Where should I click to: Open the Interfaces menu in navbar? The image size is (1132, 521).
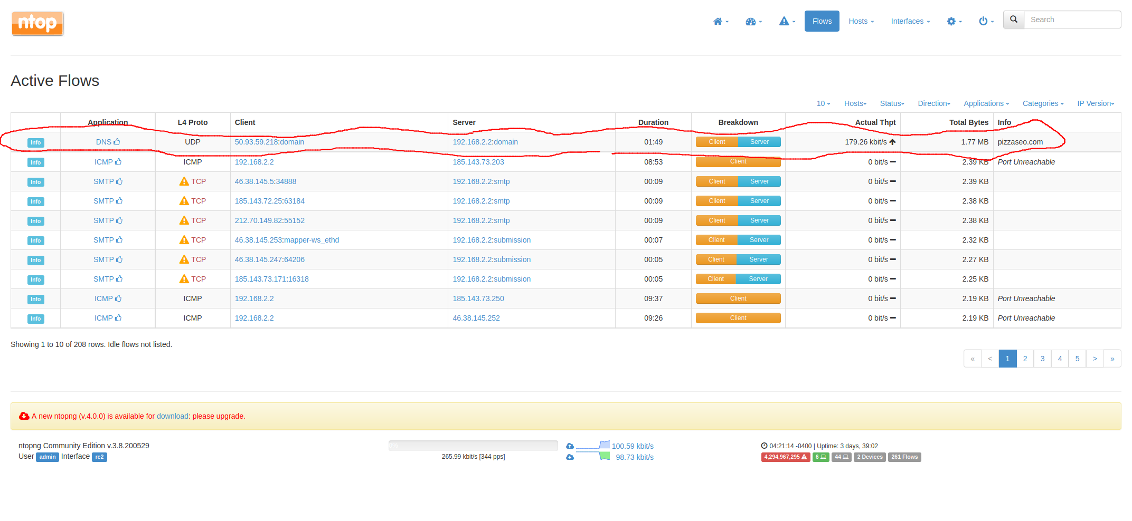coord(910,21)
